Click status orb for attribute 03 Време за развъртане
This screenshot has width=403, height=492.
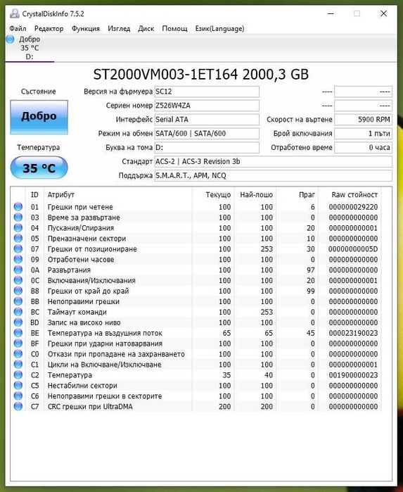tap(18, 217)
